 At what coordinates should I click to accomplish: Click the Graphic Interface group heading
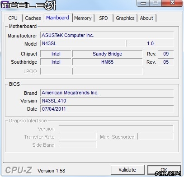[28, 121]
